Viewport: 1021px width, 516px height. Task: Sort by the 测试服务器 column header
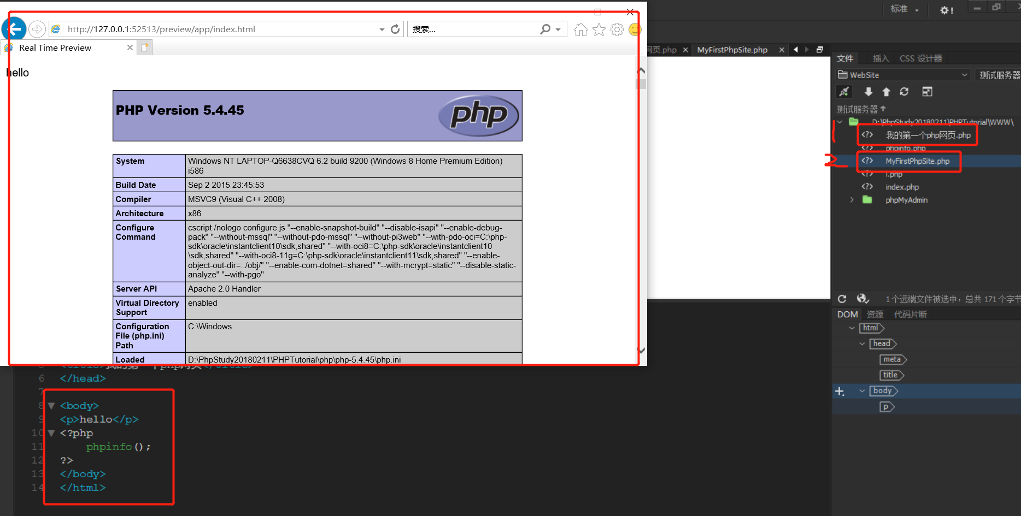pos(861,109)
